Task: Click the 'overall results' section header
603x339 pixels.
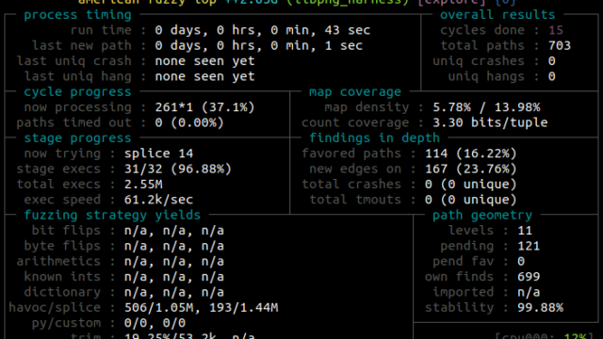Action: [x=497, y=15]
